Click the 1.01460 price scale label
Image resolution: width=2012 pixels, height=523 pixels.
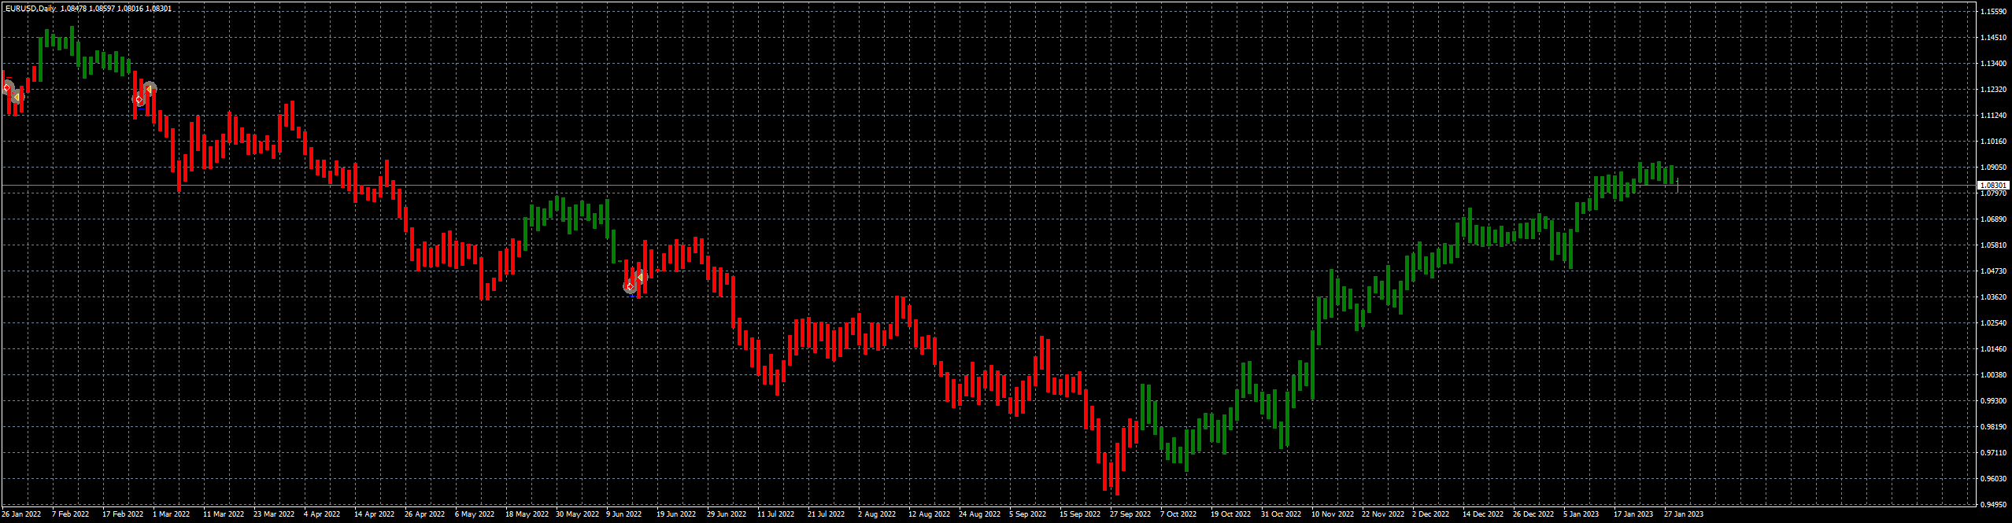coord(1994,349)
